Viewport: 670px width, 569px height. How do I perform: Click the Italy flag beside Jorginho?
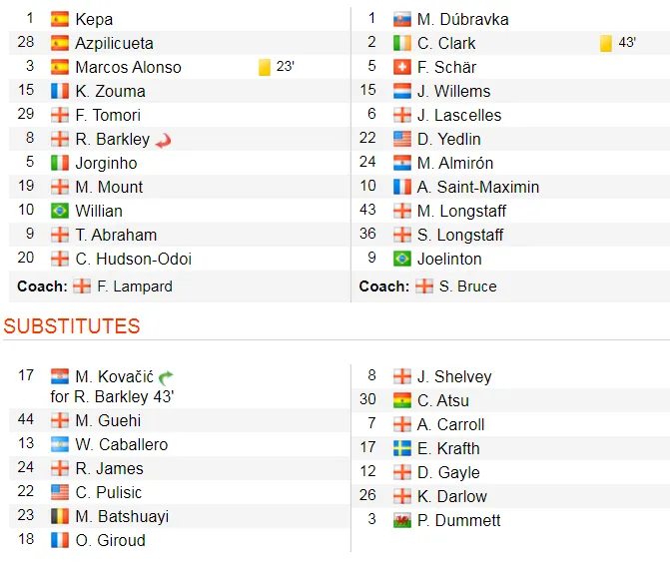[60, 163]
